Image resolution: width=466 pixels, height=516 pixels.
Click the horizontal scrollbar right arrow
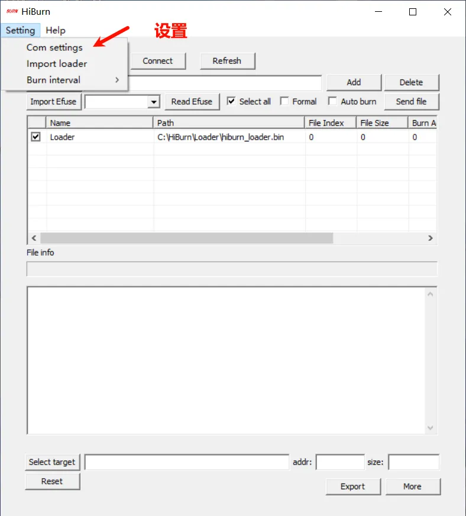pyautogui.click(x=431, y=238)
